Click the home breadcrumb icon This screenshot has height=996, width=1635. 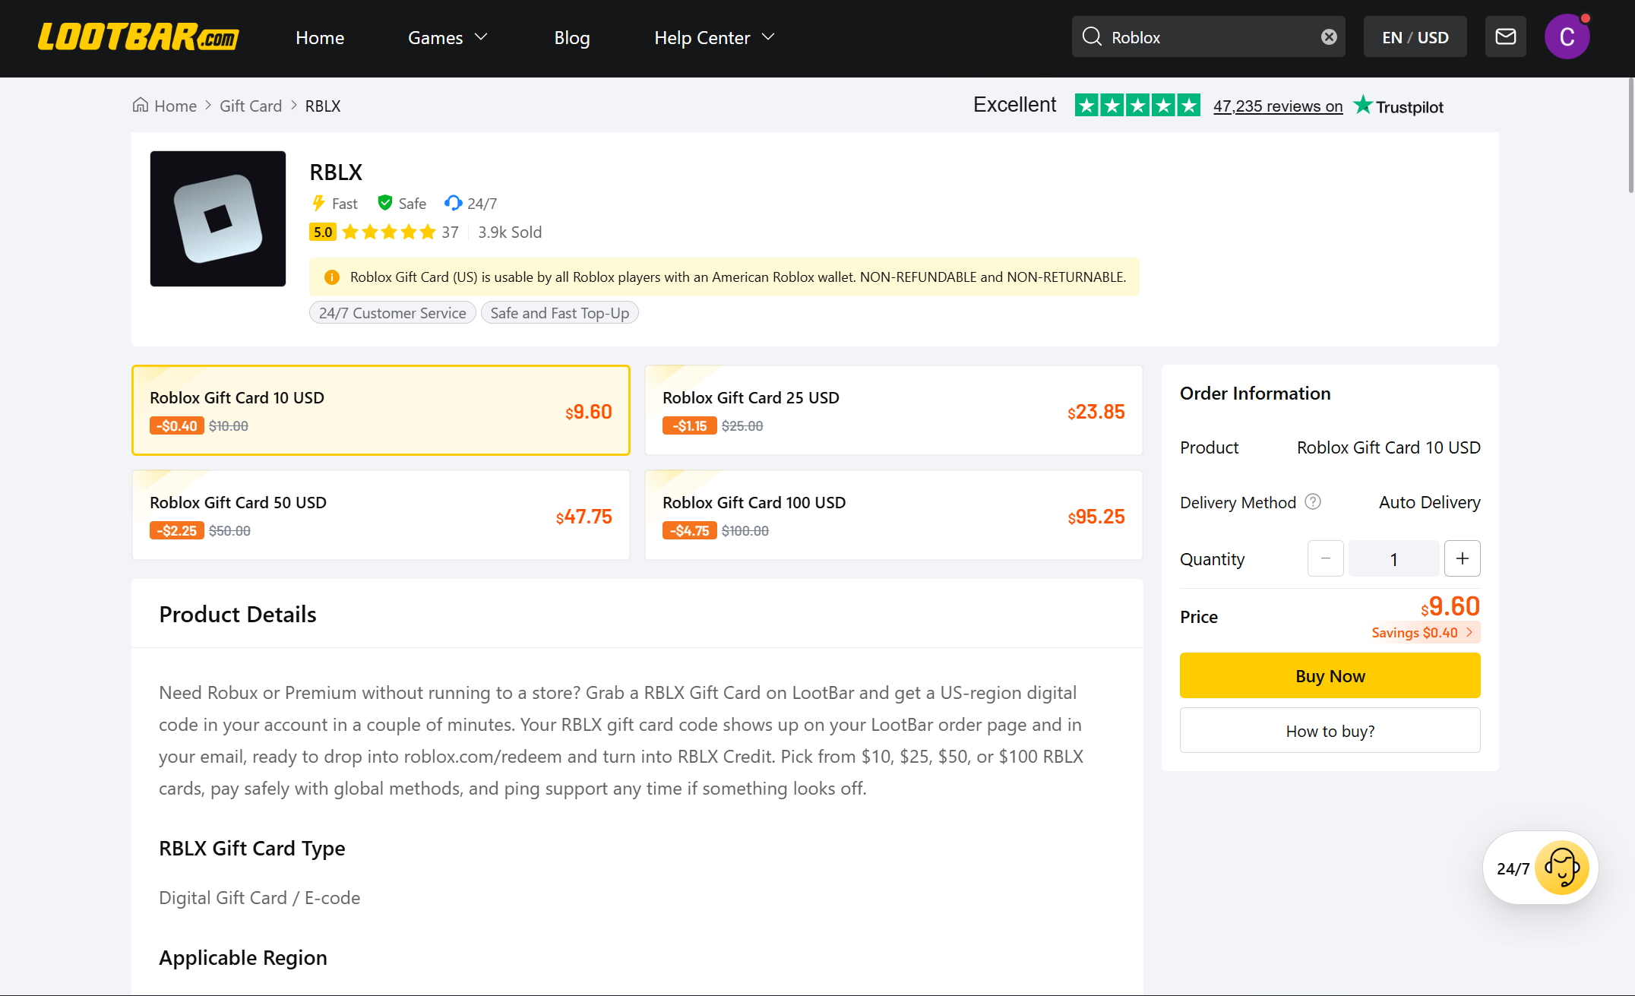[141, 105]
